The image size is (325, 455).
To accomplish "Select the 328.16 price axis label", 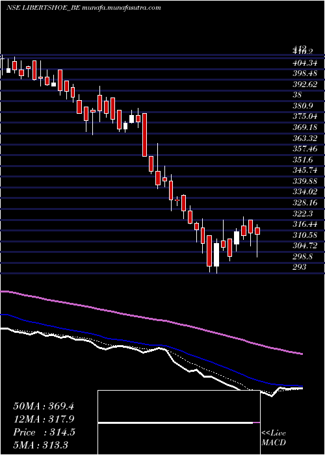I will (x=304, y=203).
